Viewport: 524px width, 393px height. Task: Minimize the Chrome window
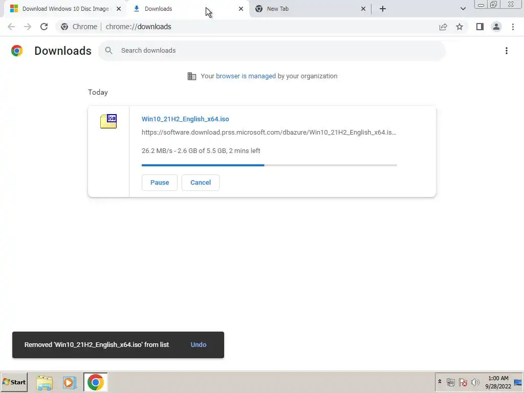[481, 4]
